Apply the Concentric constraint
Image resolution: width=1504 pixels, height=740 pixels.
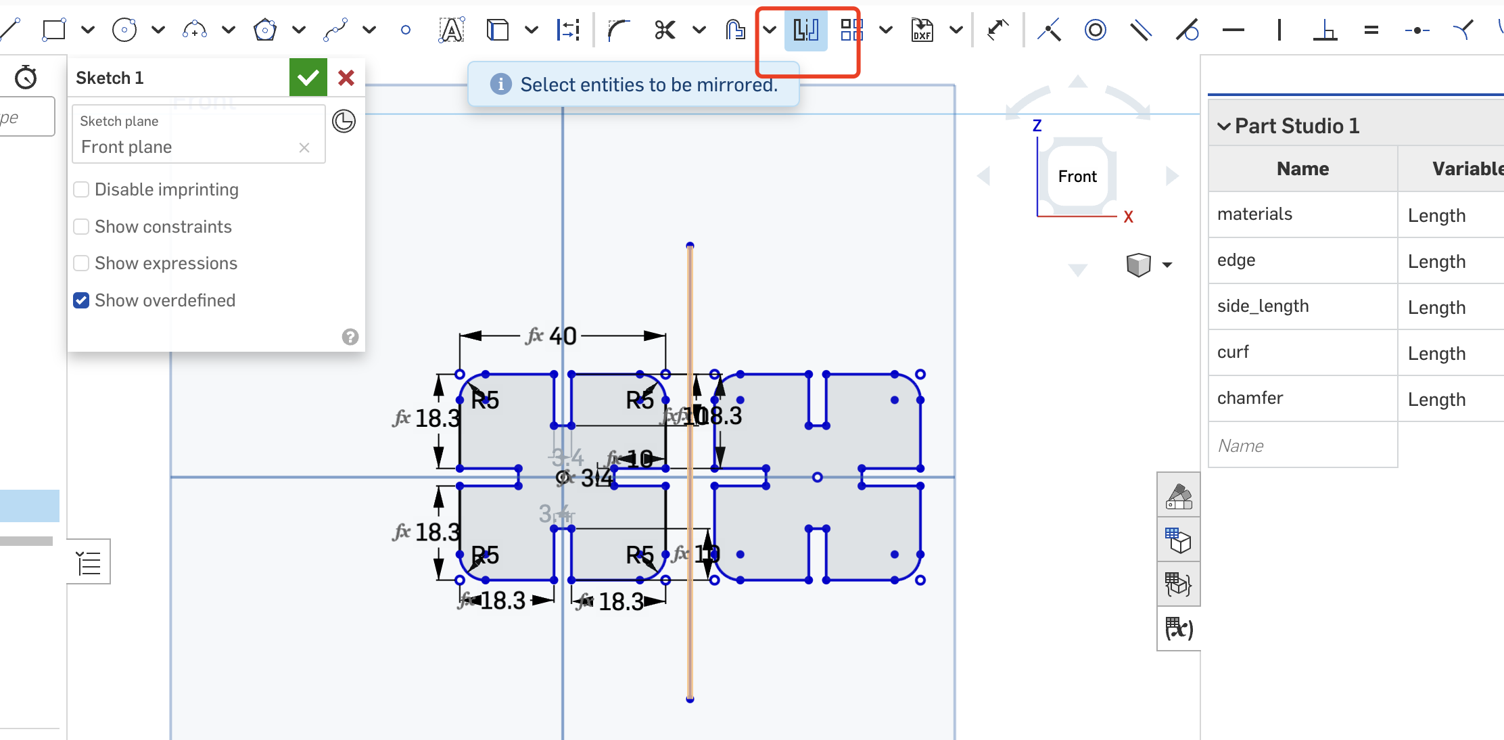(1096, 30)
